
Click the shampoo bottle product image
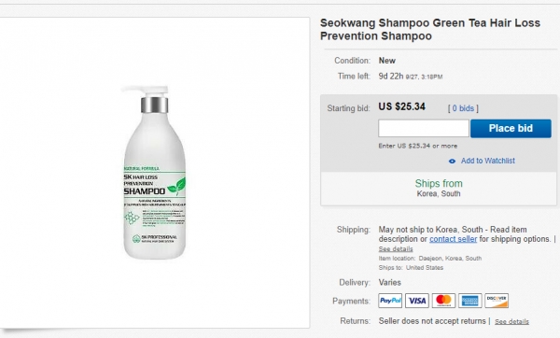coord(154,172)
